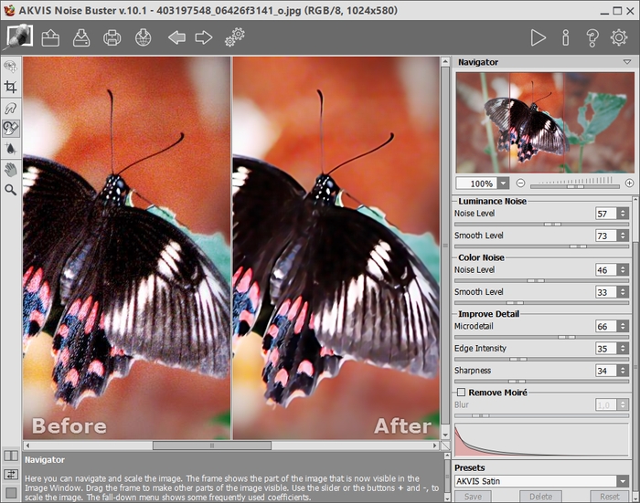The width and height of the screenshot is (640, 503).
Task: Redo the change with the right arrow
Action: pyautogui.click(x=204, y=37)
